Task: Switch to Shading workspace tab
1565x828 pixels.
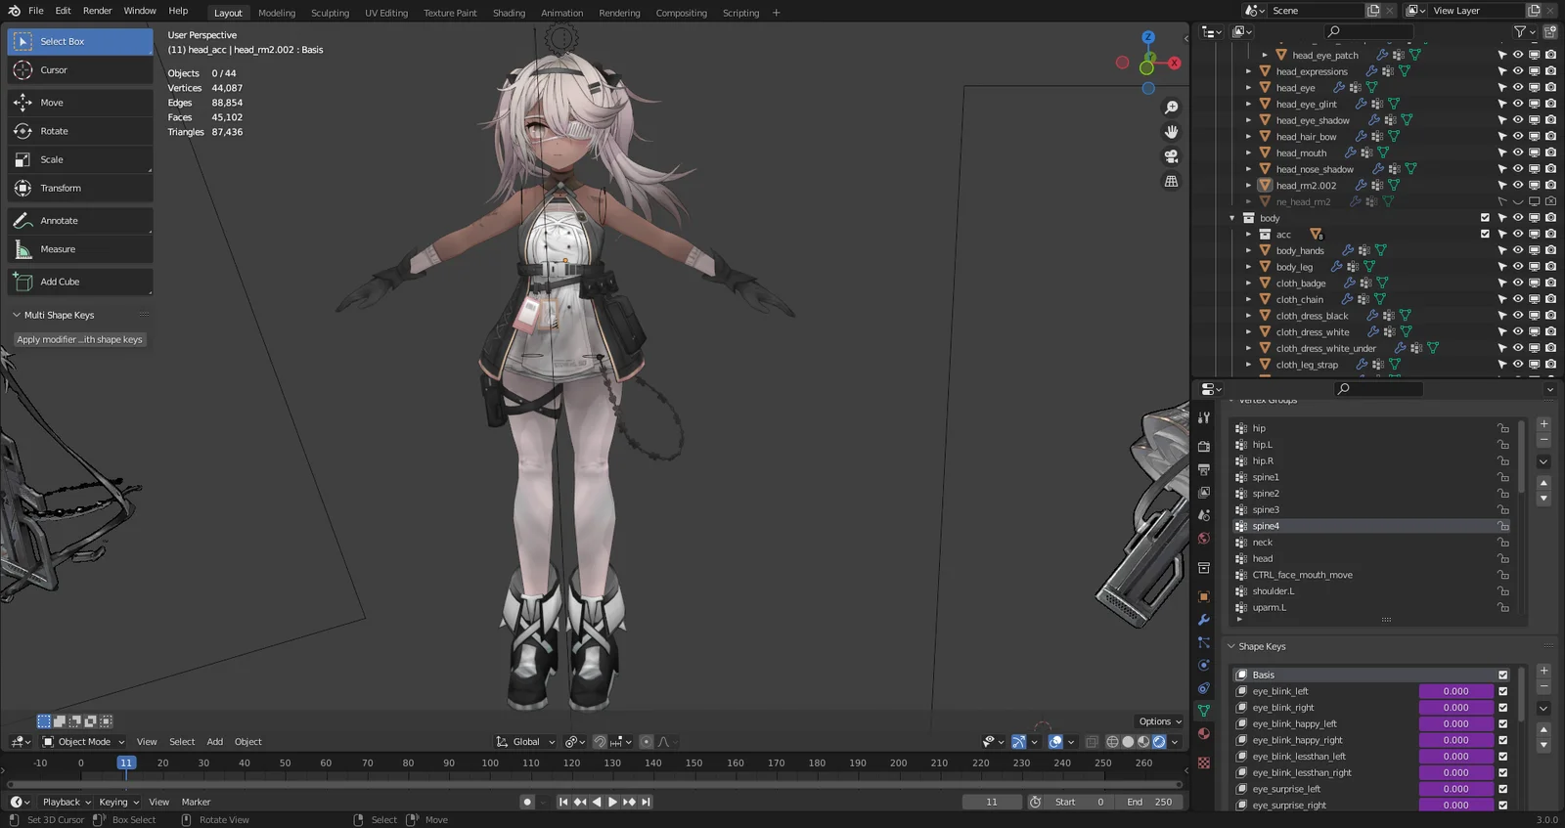Action: point(509,13)
